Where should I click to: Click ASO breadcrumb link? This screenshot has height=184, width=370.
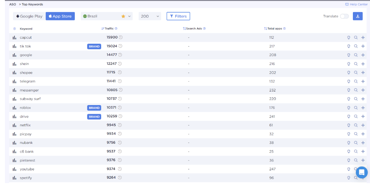point(13,4)
